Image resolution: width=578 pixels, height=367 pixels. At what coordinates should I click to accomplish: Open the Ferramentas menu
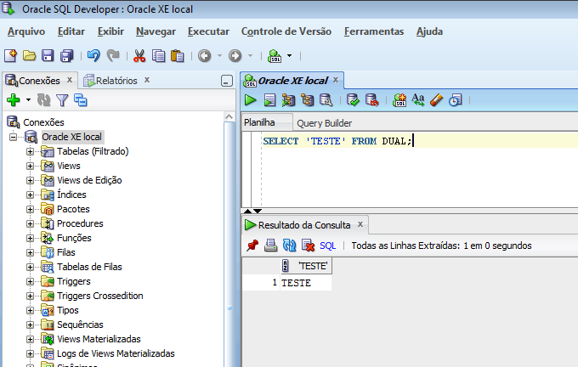point(374,31)
